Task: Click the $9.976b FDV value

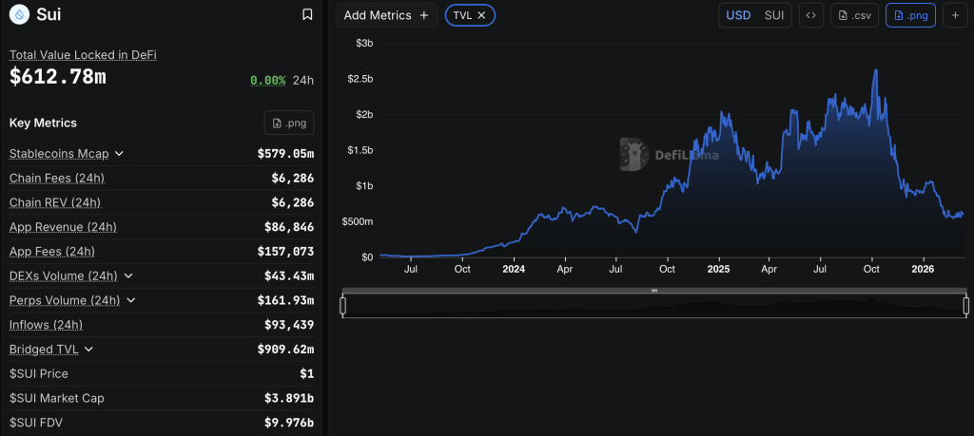Action: pos(289,423)
